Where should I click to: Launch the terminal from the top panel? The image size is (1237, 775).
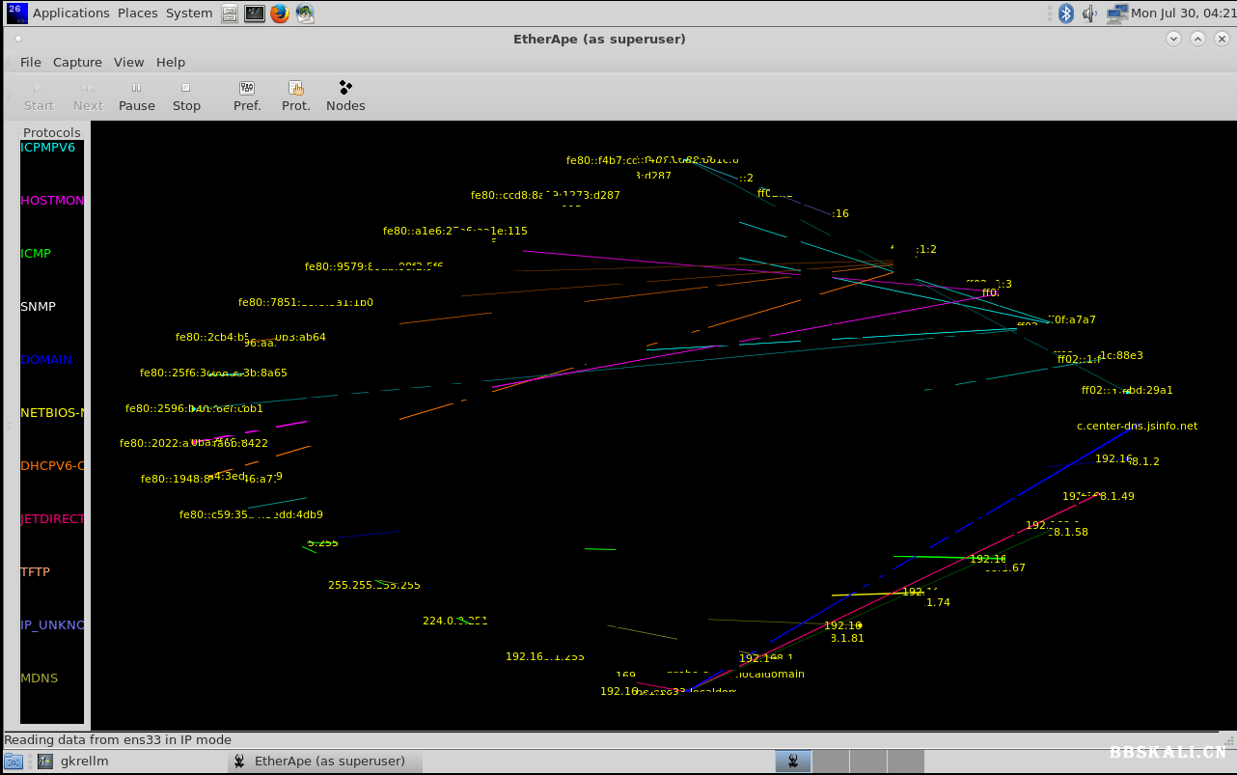(x=255, y=14)
